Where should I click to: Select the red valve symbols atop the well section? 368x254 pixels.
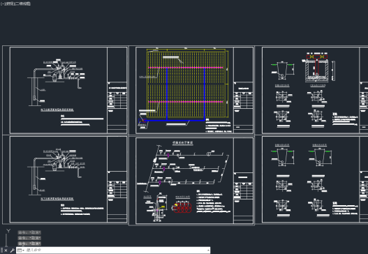(x=317, y=57)
